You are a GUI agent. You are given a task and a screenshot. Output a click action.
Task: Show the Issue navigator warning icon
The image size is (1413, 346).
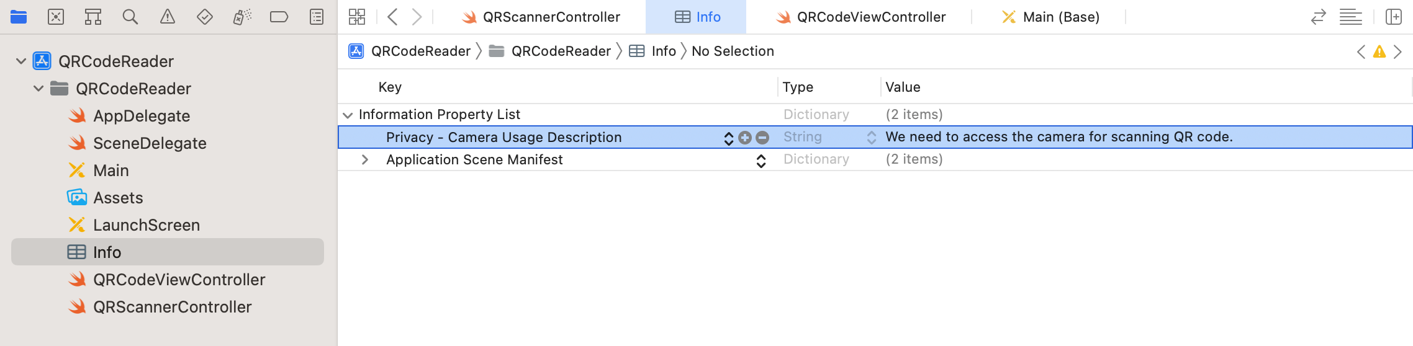tap(168, 17)
